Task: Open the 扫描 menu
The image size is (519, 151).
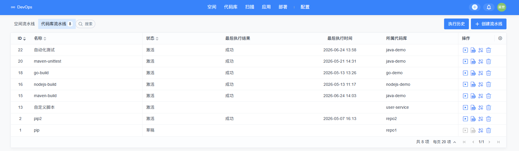Action: click(x=250, y=7)
